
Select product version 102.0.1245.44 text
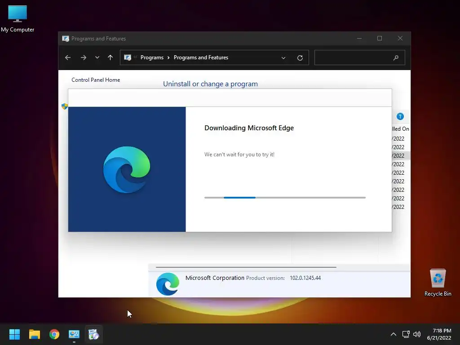[x=305, y=278]
